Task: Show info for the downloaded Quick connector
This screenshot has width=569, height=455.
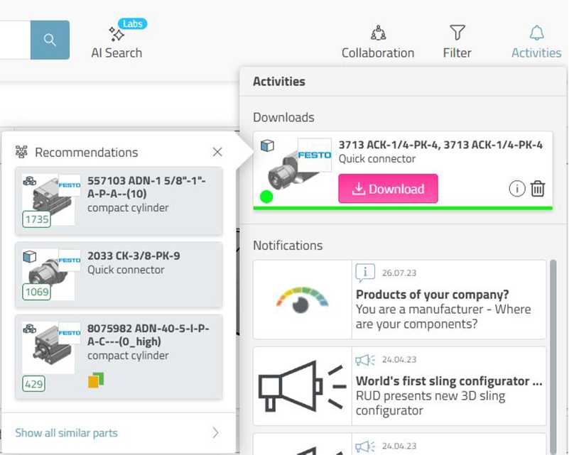Action: click(516, 189)
